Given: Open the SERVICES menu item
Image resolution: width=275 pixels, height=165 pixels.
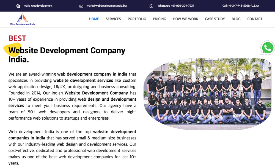Looking at the screenshot, I should (113, 19).
